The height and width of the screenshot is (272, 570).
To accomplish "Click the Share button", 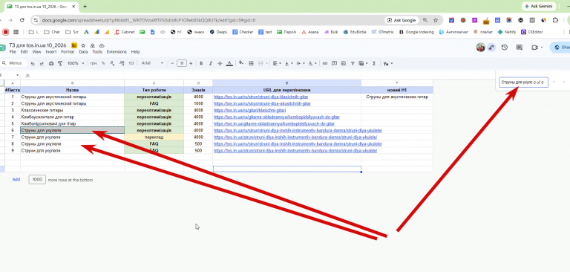I will [561, 48].
